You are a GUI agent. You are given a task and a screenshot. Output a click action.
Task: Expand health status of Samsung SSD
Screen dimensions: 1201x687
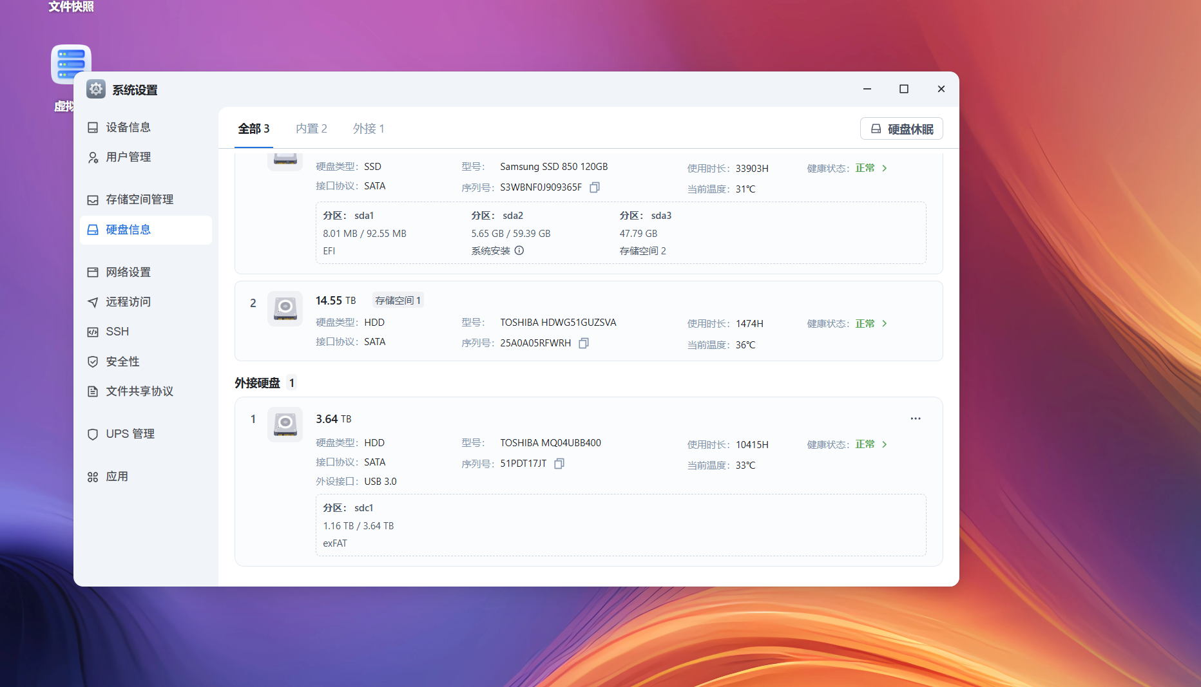coord(885,168)
